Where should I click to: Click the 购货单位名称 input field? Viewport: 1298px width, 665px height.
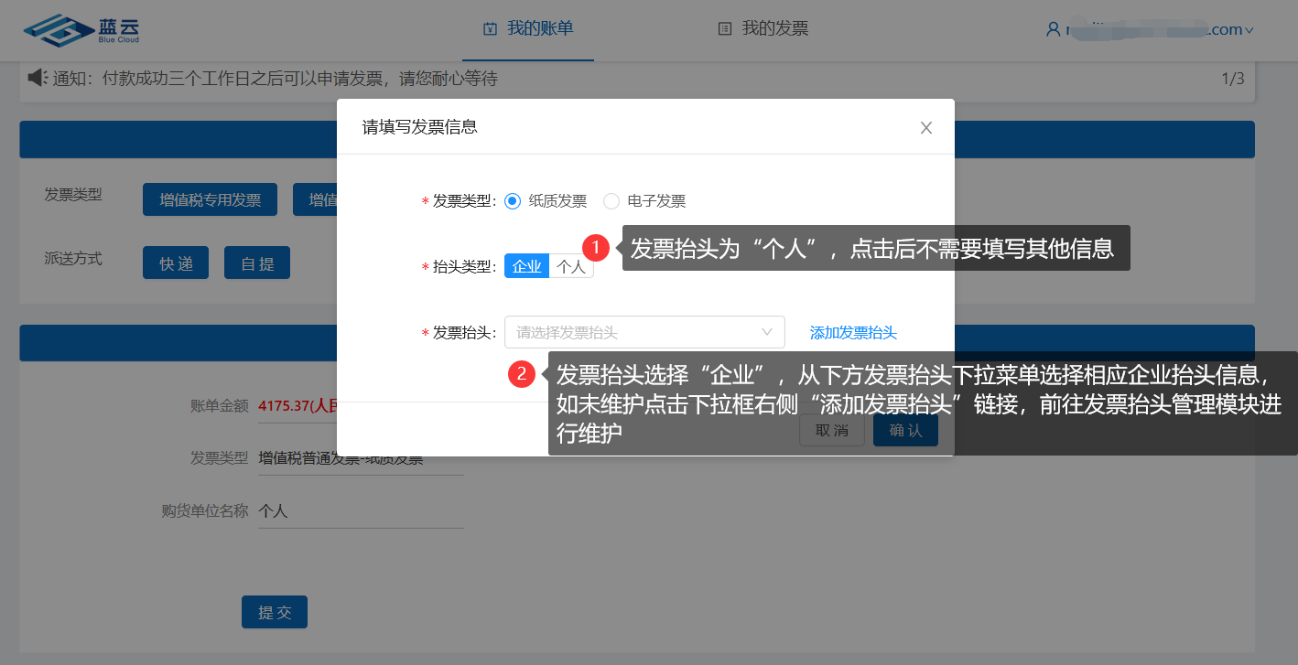[361, 511]
